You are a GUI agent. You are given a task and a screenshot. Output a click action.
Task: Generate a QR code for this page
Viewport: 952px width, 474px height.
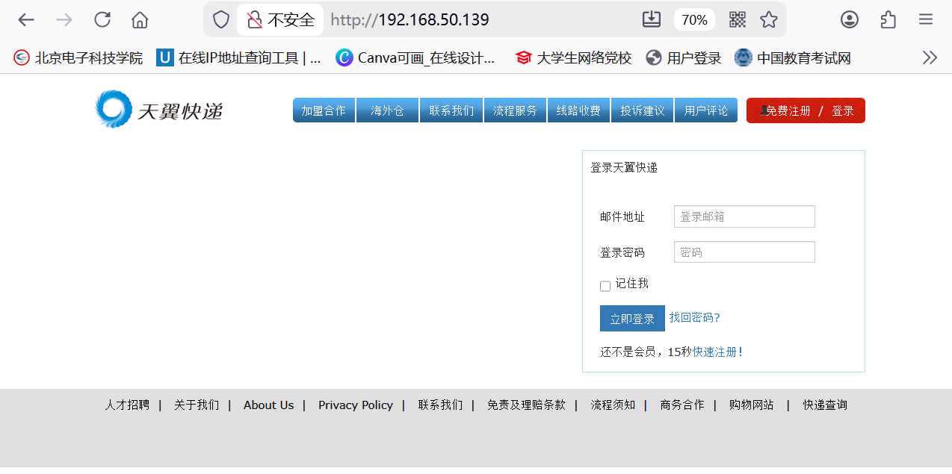click(736, 19)
